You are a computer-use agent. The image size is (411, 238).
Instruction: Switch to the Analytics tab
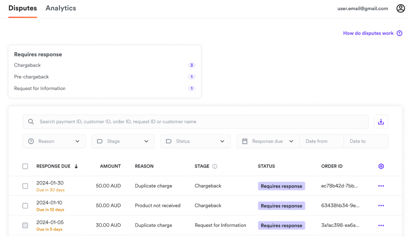coord(61,8)
